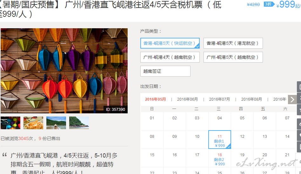Choose 广州-岘港5天（越南航空）option
This screenshot has width=301, height=174.
(x=233, y=57)
